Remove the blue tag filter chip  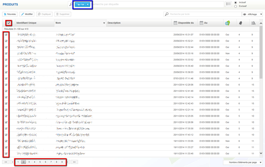pyautogui.click(x=88, y=4)
